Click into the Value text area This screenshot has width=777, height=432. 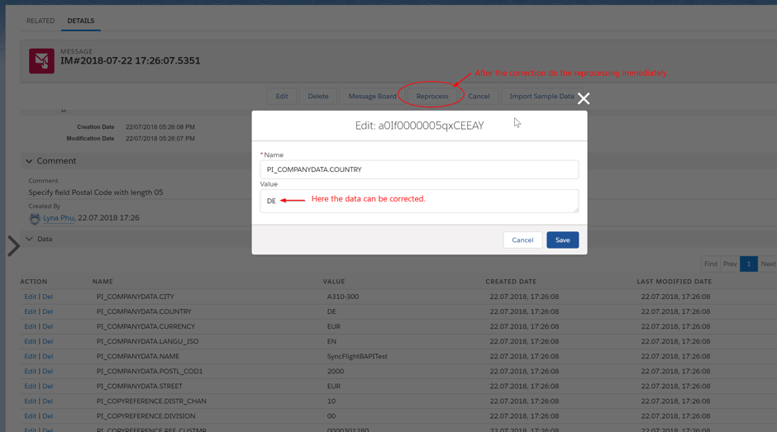pyautogui.click(x=419, y=201)
